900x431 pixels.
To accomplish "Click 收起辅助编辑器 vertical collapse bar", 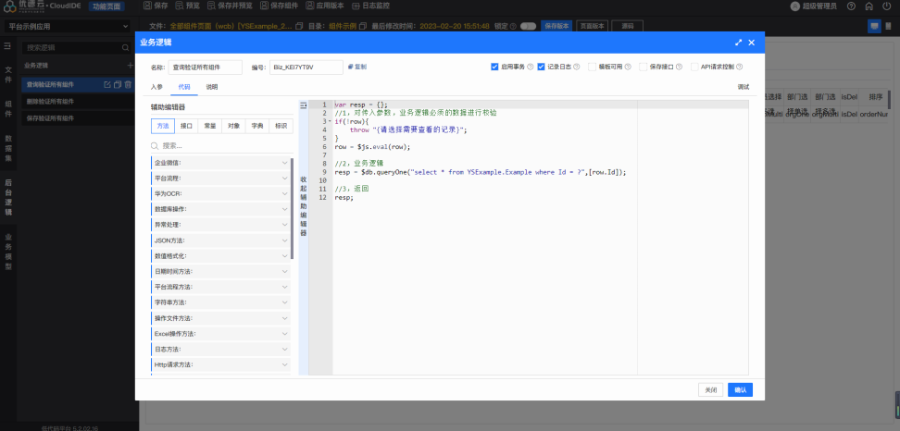I will point(303,205).
